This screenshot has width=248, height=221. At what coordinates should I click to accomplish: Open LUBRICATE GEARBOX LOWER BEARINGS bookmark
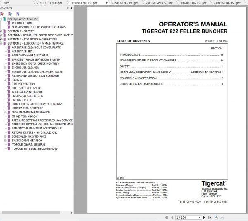37,104
